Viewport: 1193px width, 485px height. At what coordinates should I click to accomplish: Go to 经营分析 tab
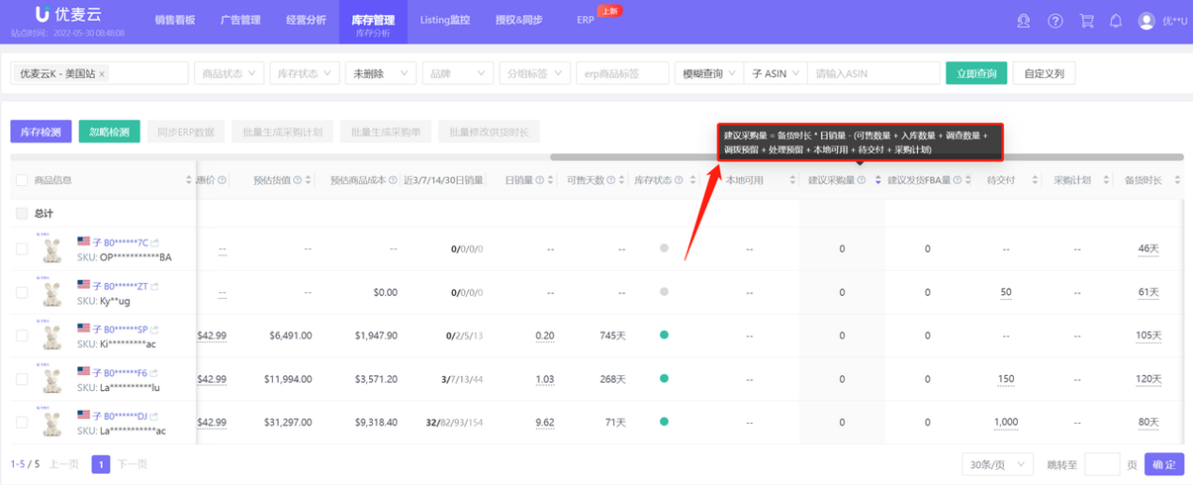coord(306,20)
